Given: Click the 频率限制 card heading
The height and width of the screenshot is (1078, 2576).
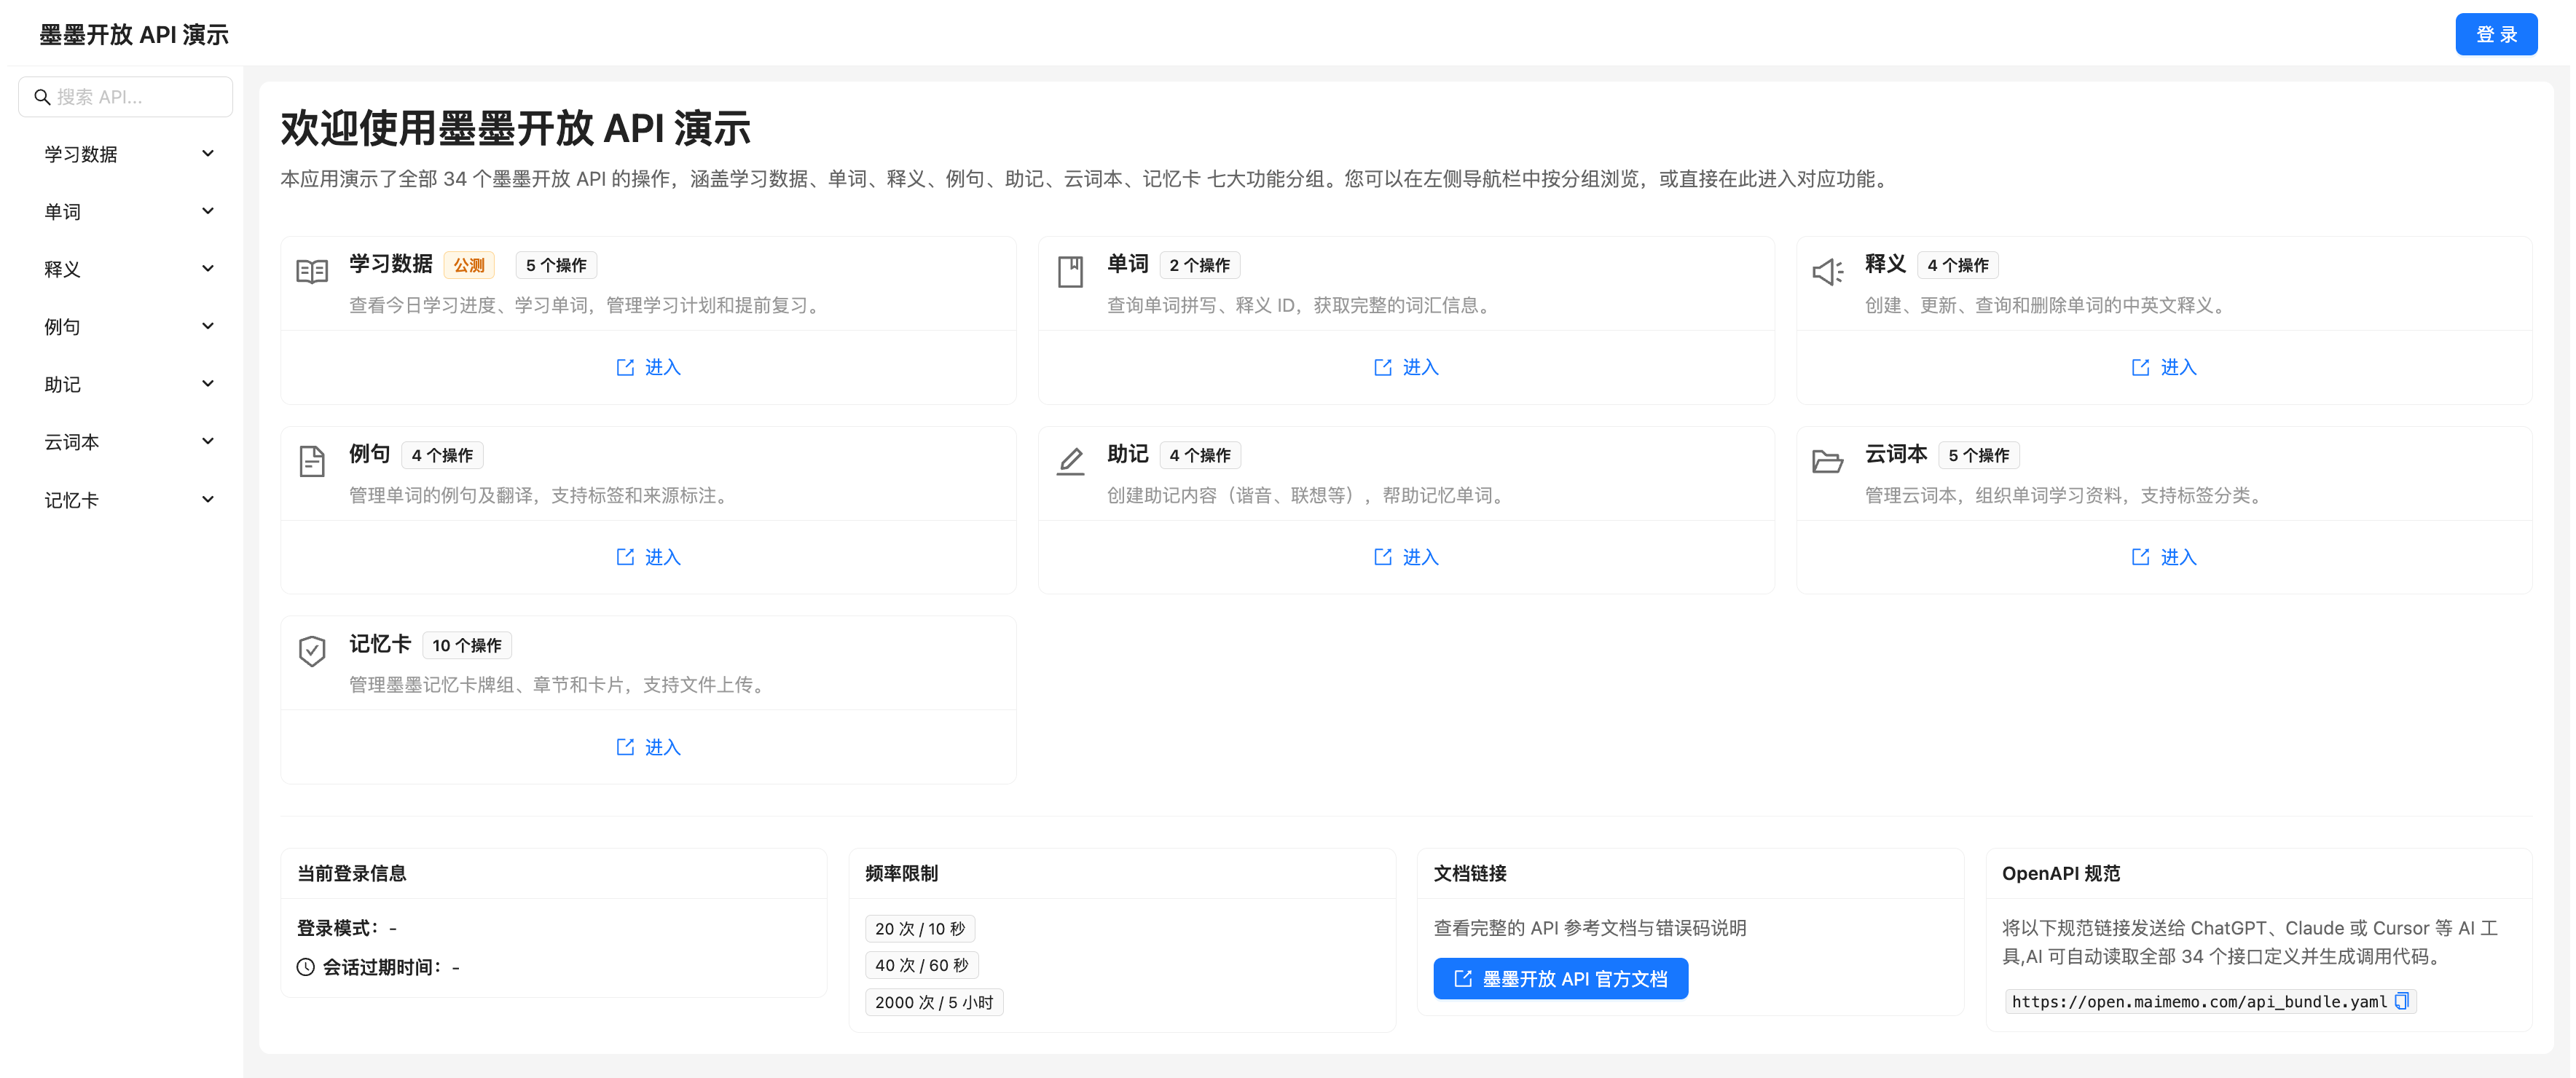Looking at the screenshot, I should (x=902, y=873).
